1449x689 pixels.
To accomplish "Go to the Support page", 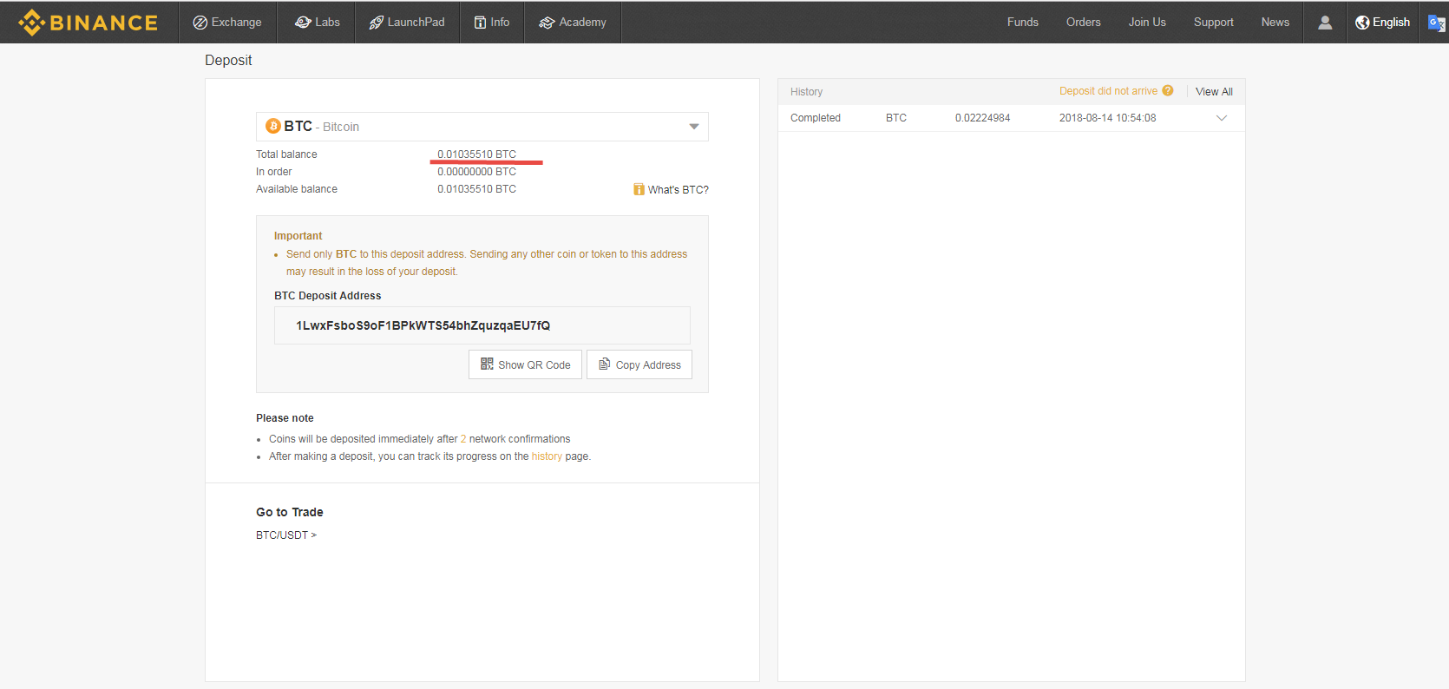I will 1214,23.
